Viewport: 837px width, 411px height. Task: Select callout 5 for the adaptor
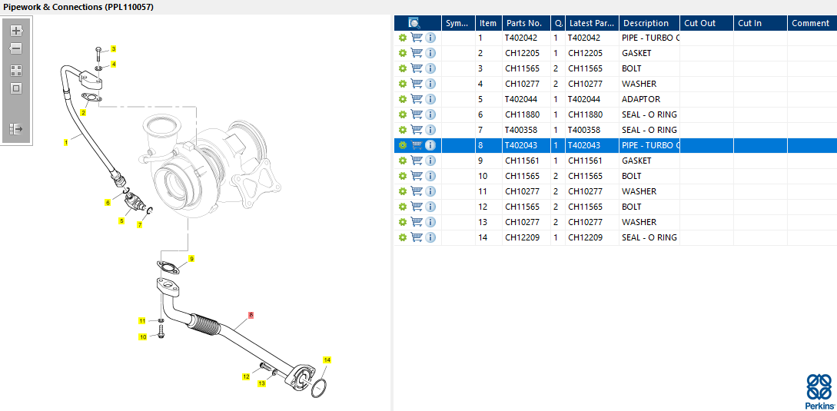pyautogui.click(x=121, y=220)
